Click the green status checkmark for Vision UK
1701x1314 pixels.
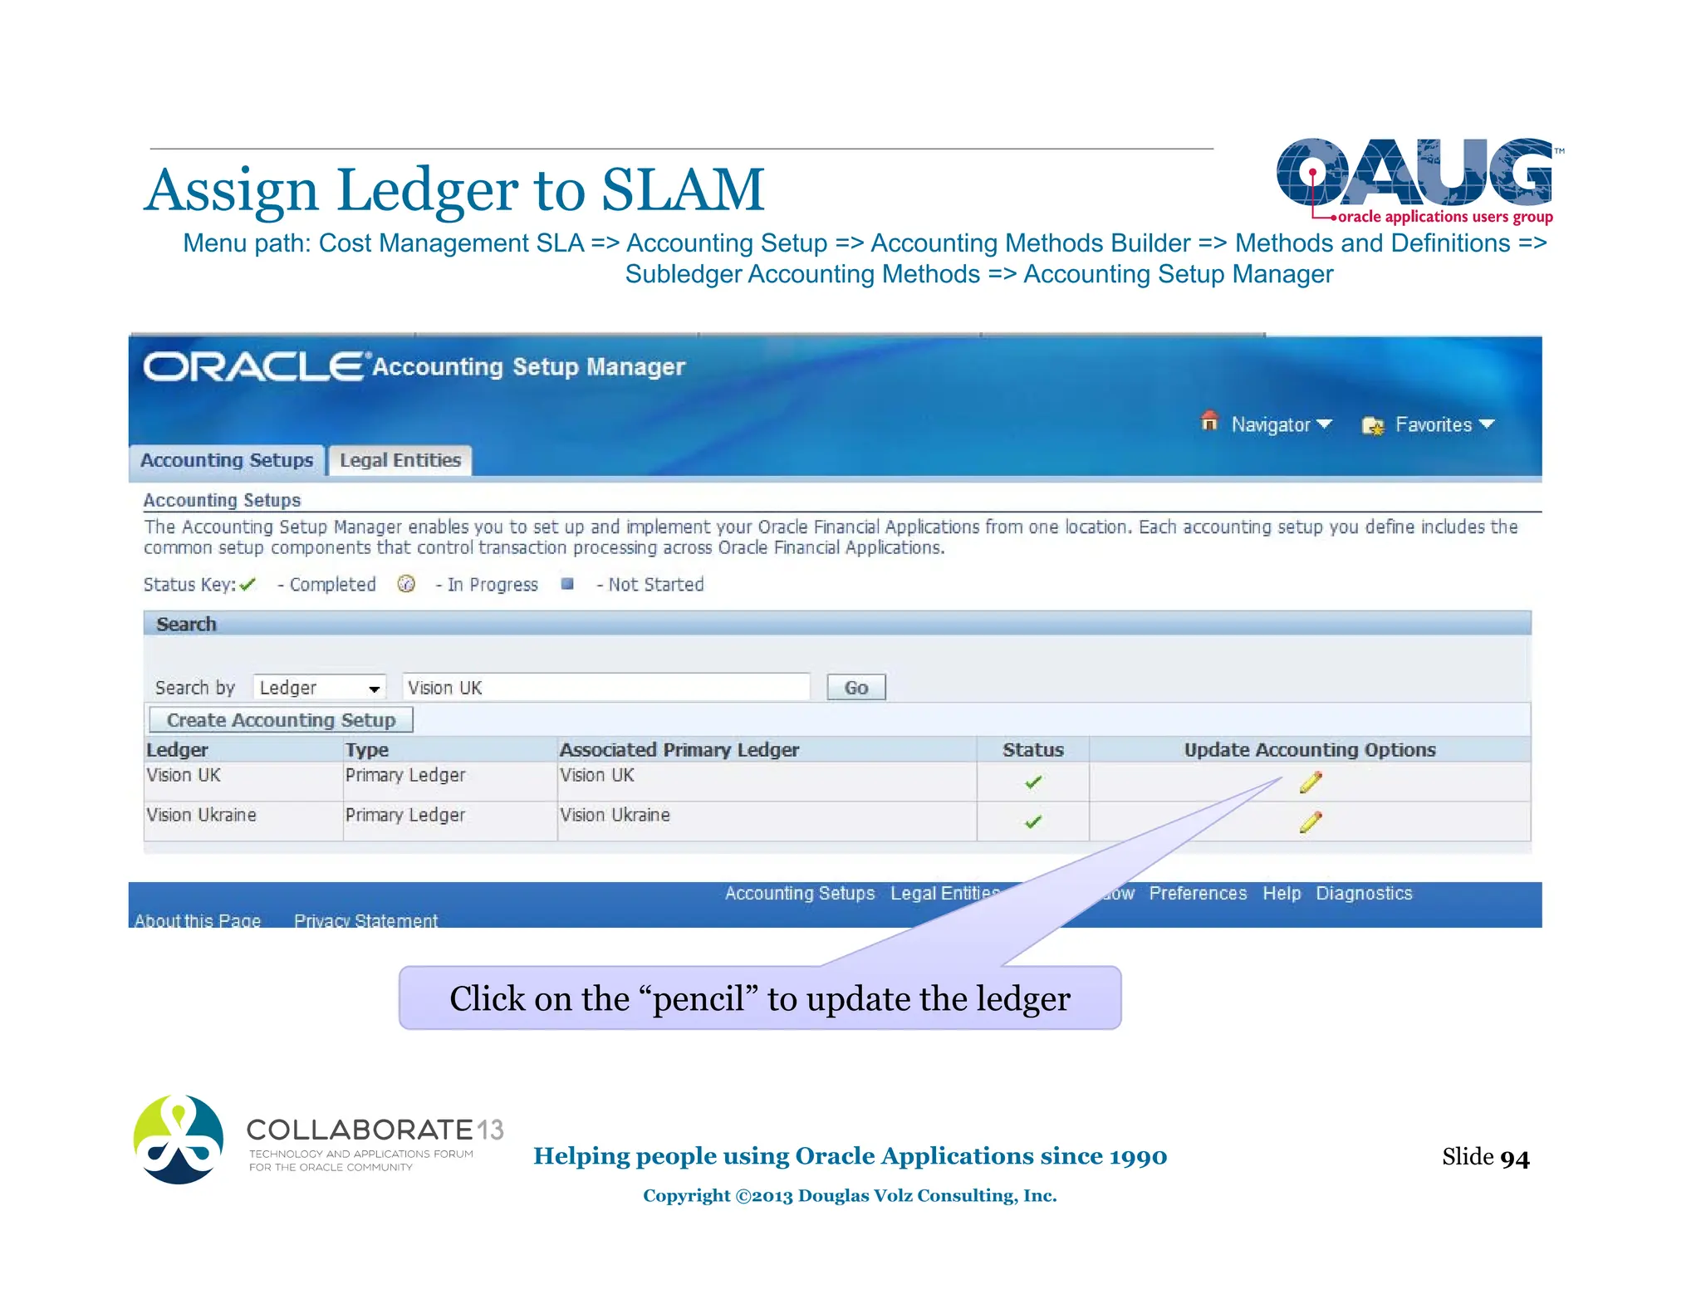click(x=1033, y=782)
